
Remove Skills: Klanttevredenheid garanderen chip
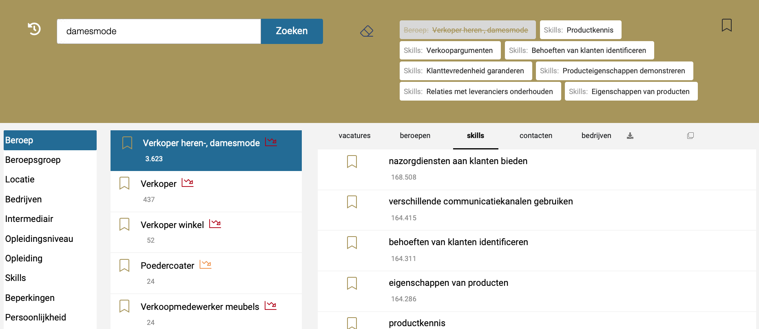click(466, 71)
